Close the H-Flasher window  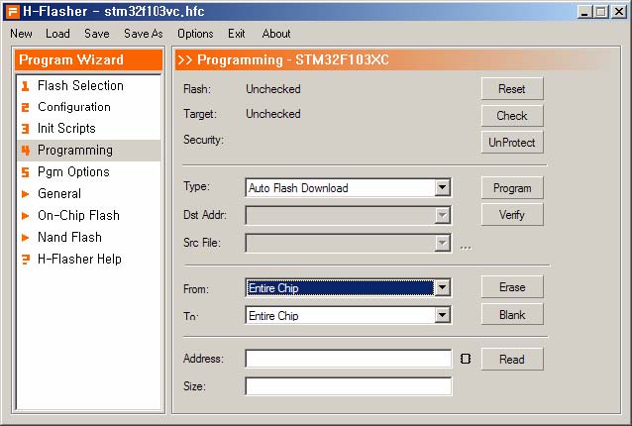click(x=619, y=12)
